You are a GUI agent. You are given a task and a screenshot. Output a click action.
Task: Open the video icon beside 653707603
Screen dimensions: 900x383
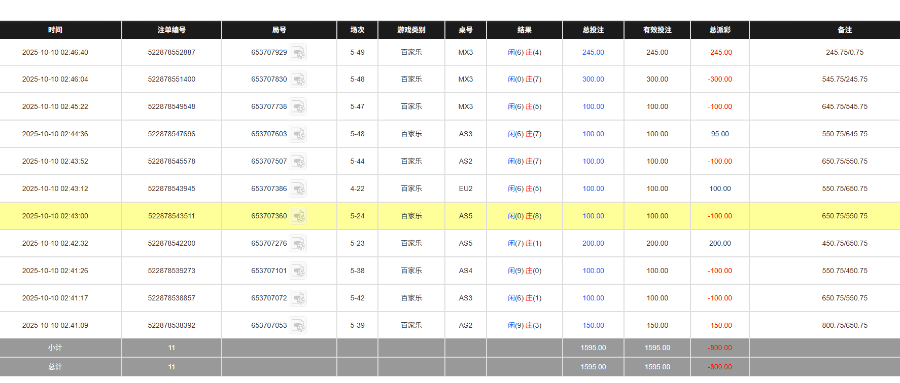(298, 134)
